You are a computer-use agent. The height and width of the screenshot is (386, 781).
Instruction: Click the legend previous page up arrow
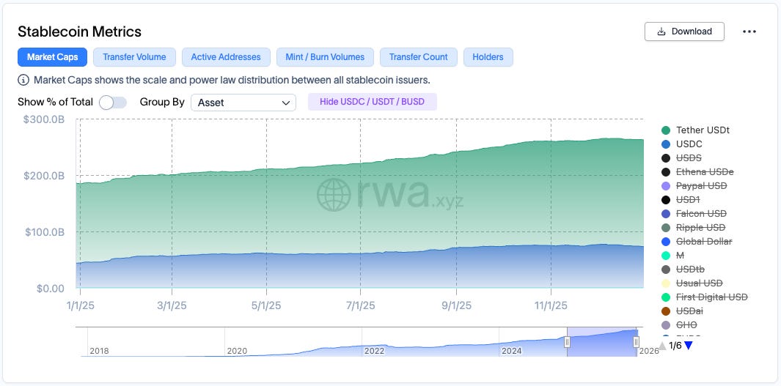[662, 346]
